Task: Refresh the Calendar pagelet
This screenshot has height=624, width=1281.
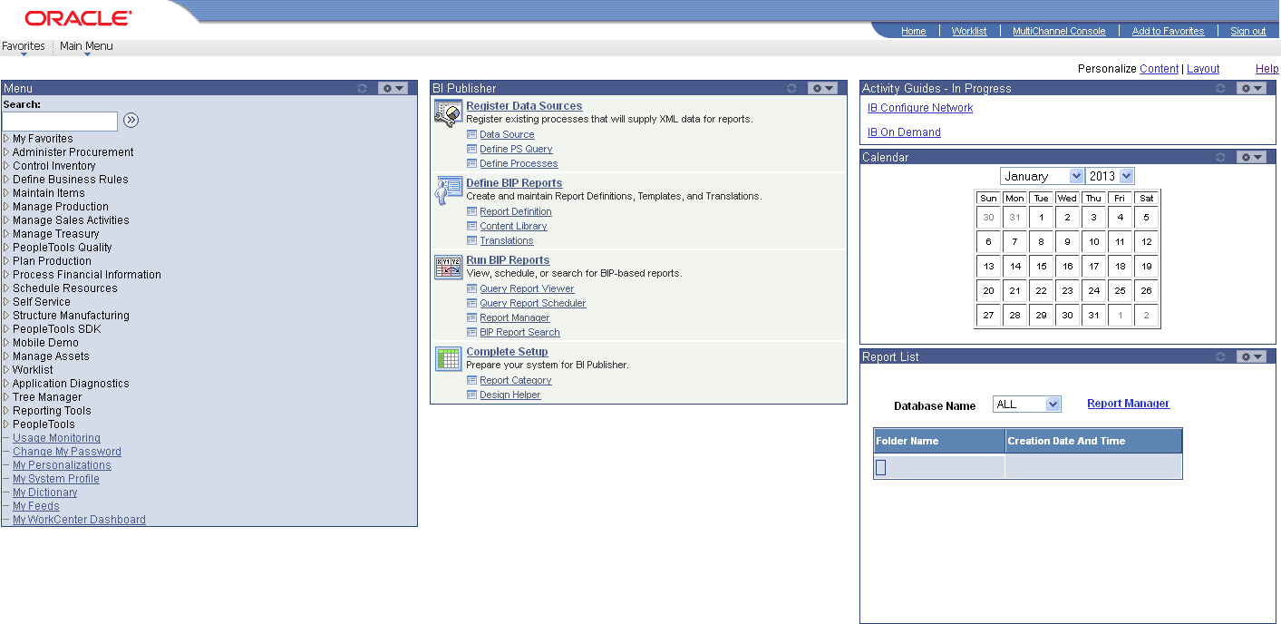Action: pos(1219,156)
